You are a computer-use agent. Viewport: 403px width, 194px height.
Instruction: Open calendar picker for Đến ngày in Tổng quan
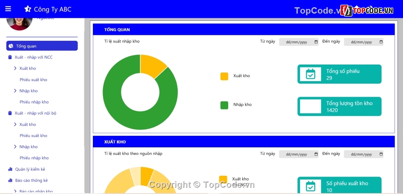pyautogui.click(x=381, y=42)
